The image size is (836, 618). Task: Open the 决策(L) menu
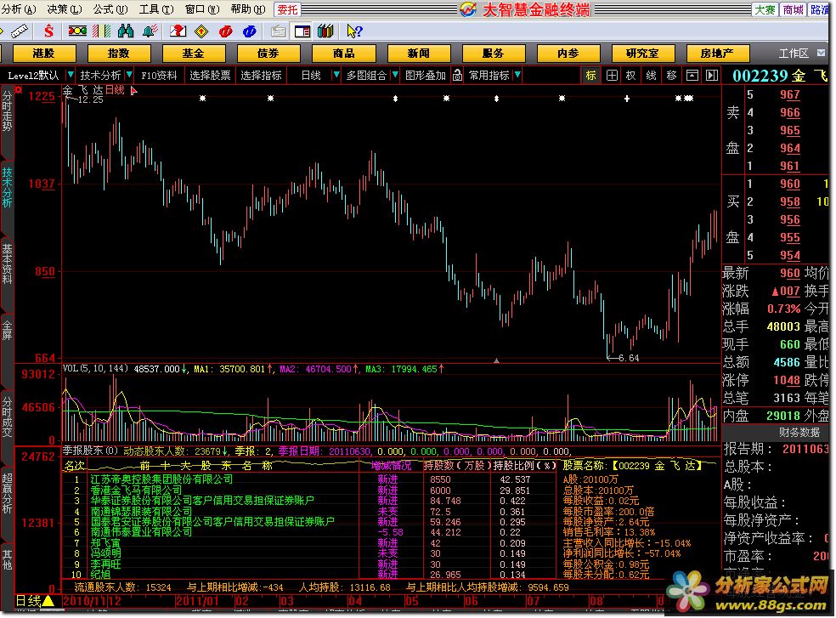coord(65,9)
